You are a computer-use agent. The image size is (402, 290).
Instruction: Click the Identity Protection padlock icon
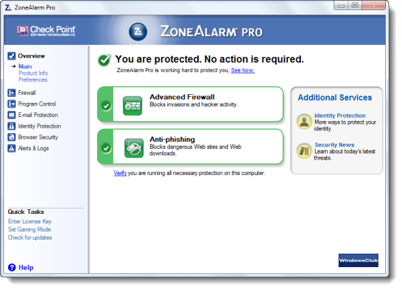[x=11, y=126]
